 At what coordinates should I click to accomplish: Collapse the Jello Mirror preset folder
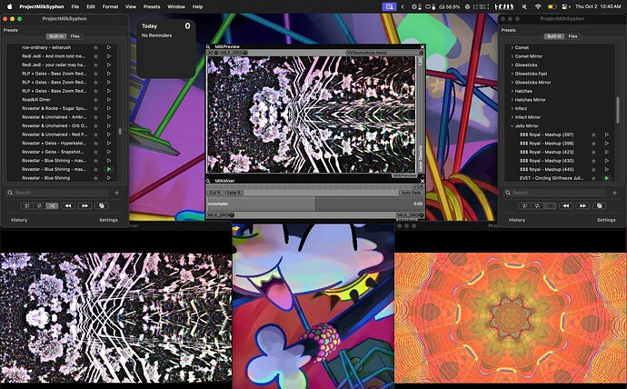510,125
